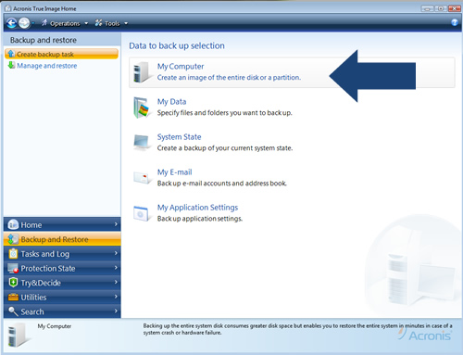
Task: Click 'Back up application settings.' description
Action: click(x=200, y=219)
